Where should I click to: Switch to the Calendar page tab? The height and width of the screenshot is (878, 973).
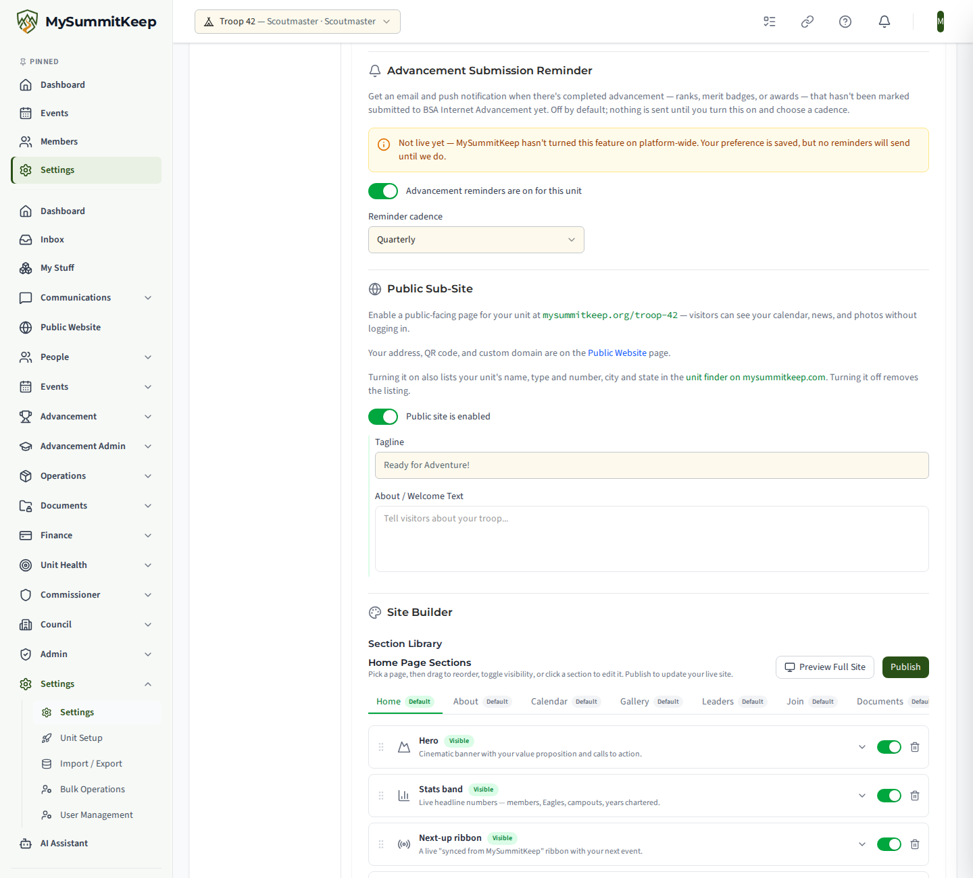point(565,702)
